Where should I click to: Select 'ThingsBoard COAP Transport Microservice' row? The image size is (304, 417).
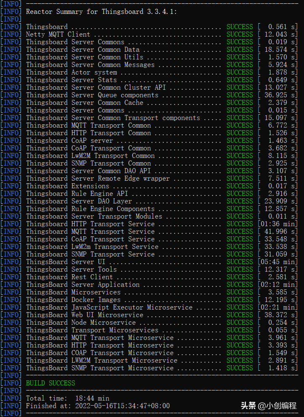click(x=149, y=353)
